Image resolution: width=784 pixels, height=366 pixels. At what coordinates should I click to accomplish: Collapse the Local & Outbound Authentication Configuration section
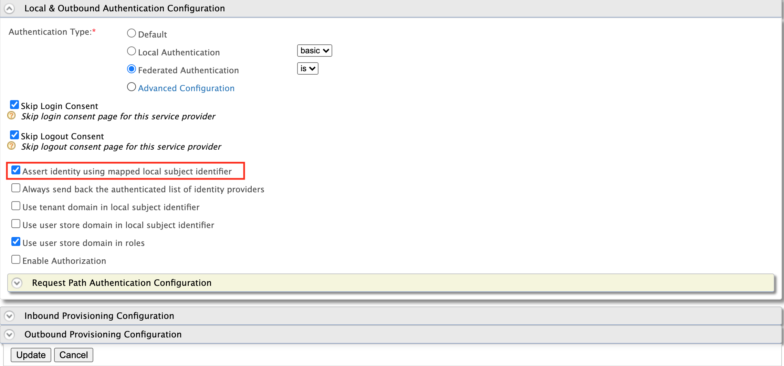pyautogui.click(x=10, y=8)
